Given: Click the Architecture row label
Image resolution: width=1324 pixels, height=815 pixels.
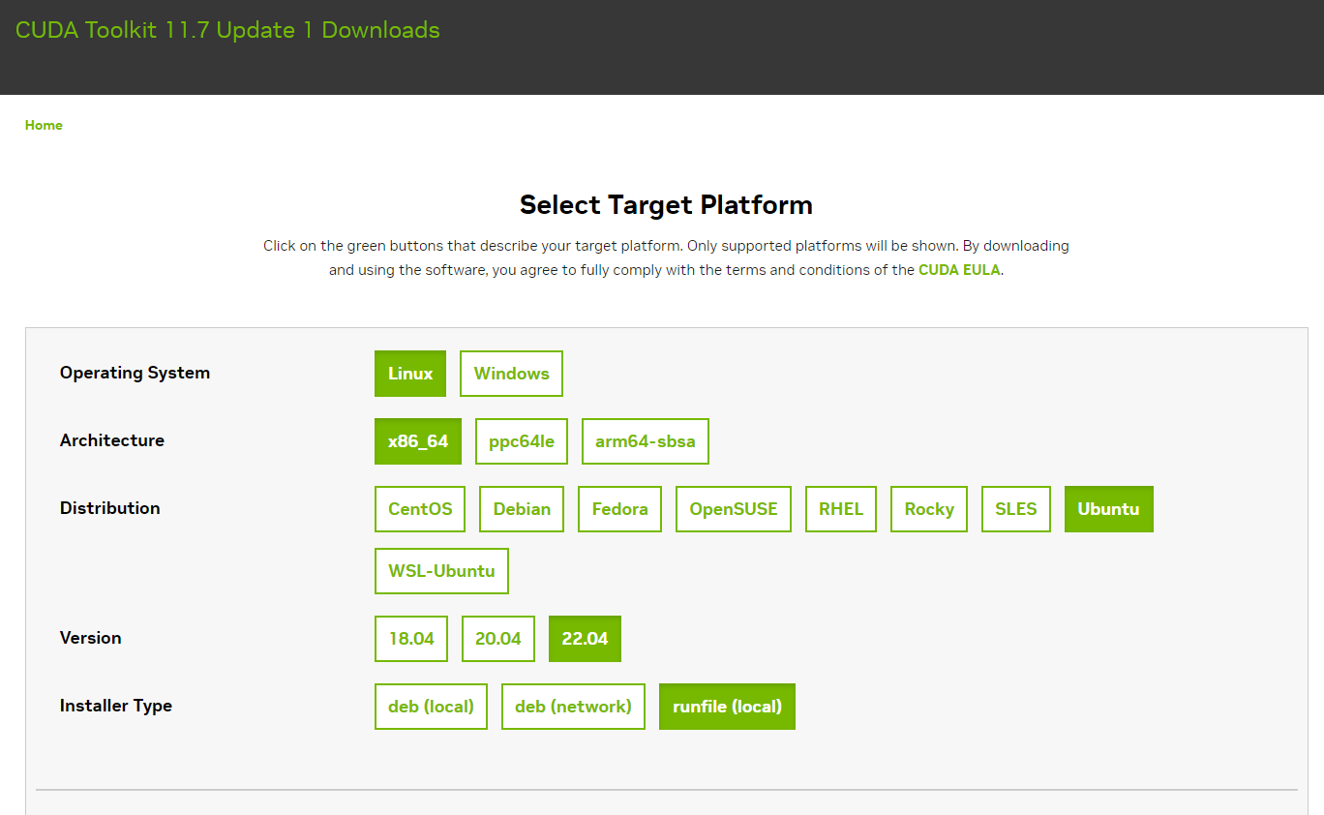Looking at the screenshot, I should click(112, 440).
